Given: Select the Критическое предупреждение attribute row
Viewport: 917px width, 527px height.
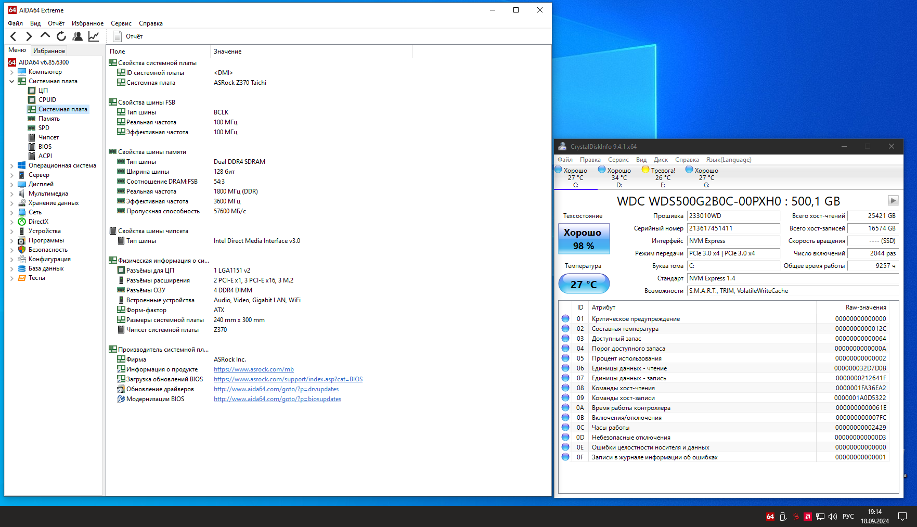Looking at the screenshot, I should [x=724, y=319].
